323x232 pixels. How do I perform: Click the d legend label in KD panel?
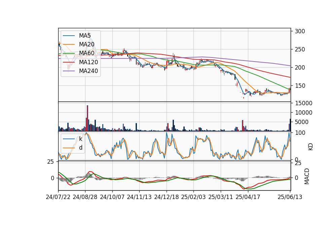pyautogui.click(x=81, y=148)
